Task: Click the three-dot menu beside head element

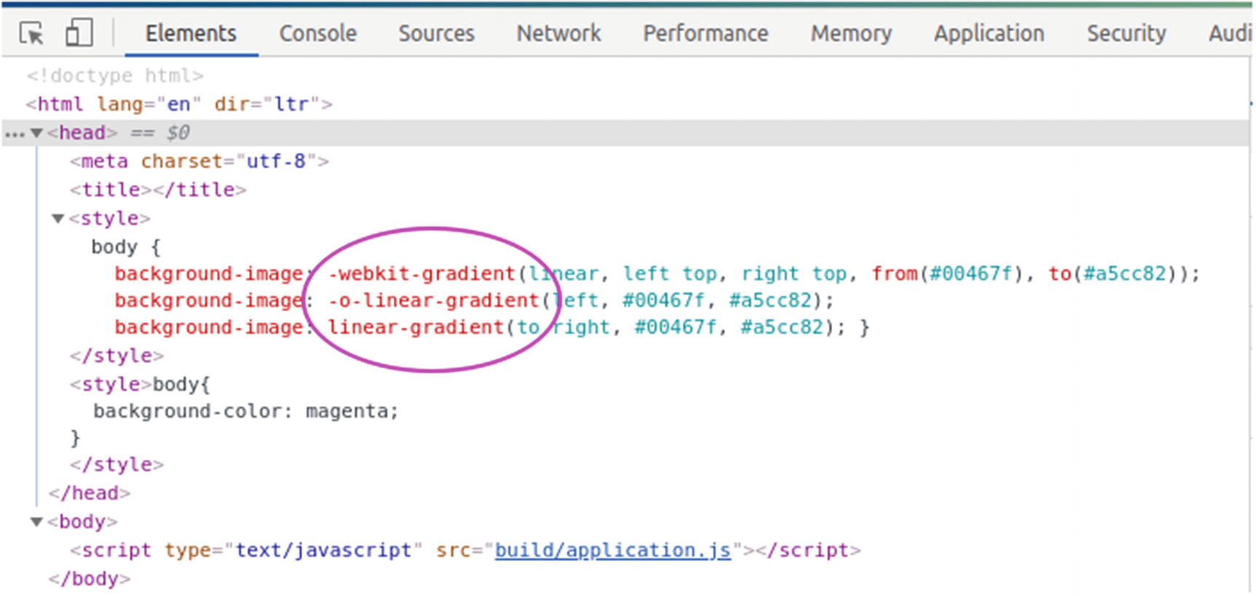Action: [x=14, y=134]
